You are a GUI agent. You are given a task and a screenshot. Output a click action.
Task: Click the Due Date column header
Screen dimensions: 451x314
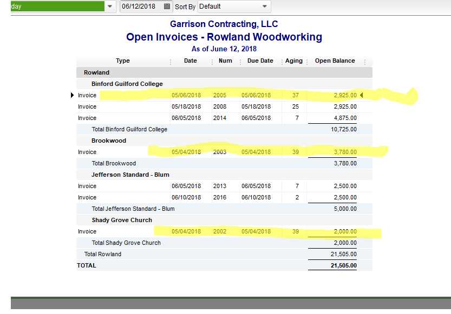[260, 61]
